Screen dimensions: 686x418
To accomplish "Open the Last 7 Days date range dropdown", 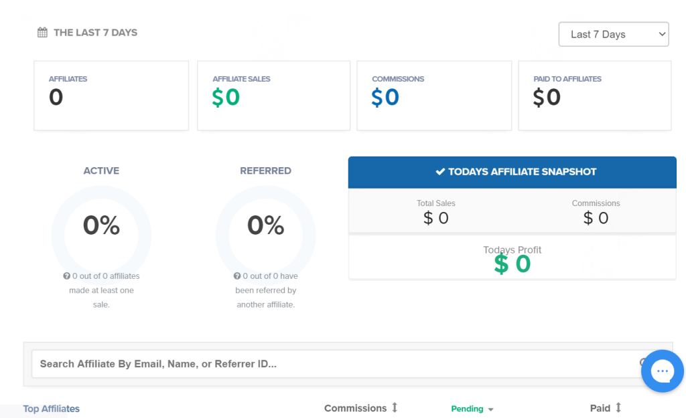I will tap(613, 35).
